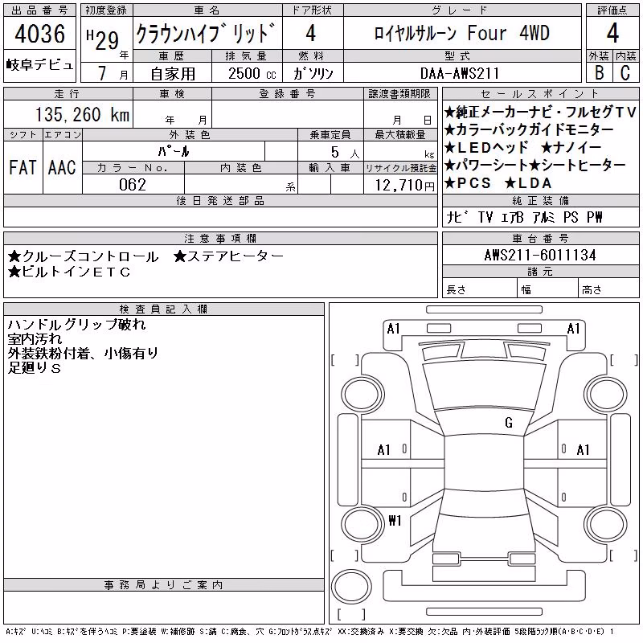Select A1 mark on right front door

[583, 450]
